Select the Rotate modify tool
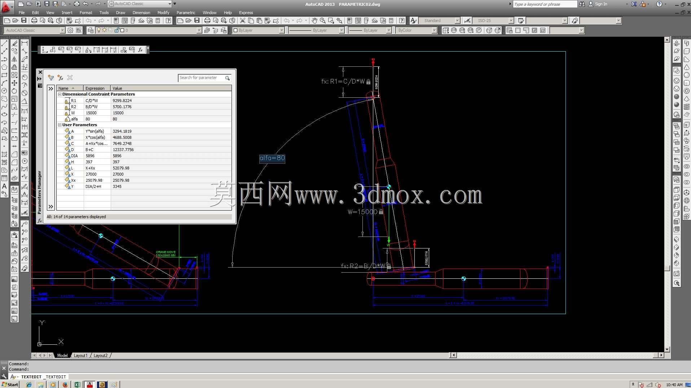Image resolution: width=691 pixels, height=388 pixels. tap(14, 91)
